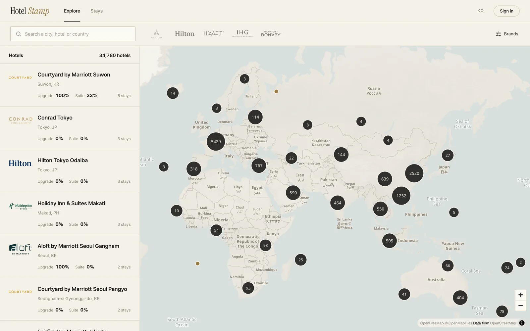Toggle map attribution info icon

coord(522,323)
